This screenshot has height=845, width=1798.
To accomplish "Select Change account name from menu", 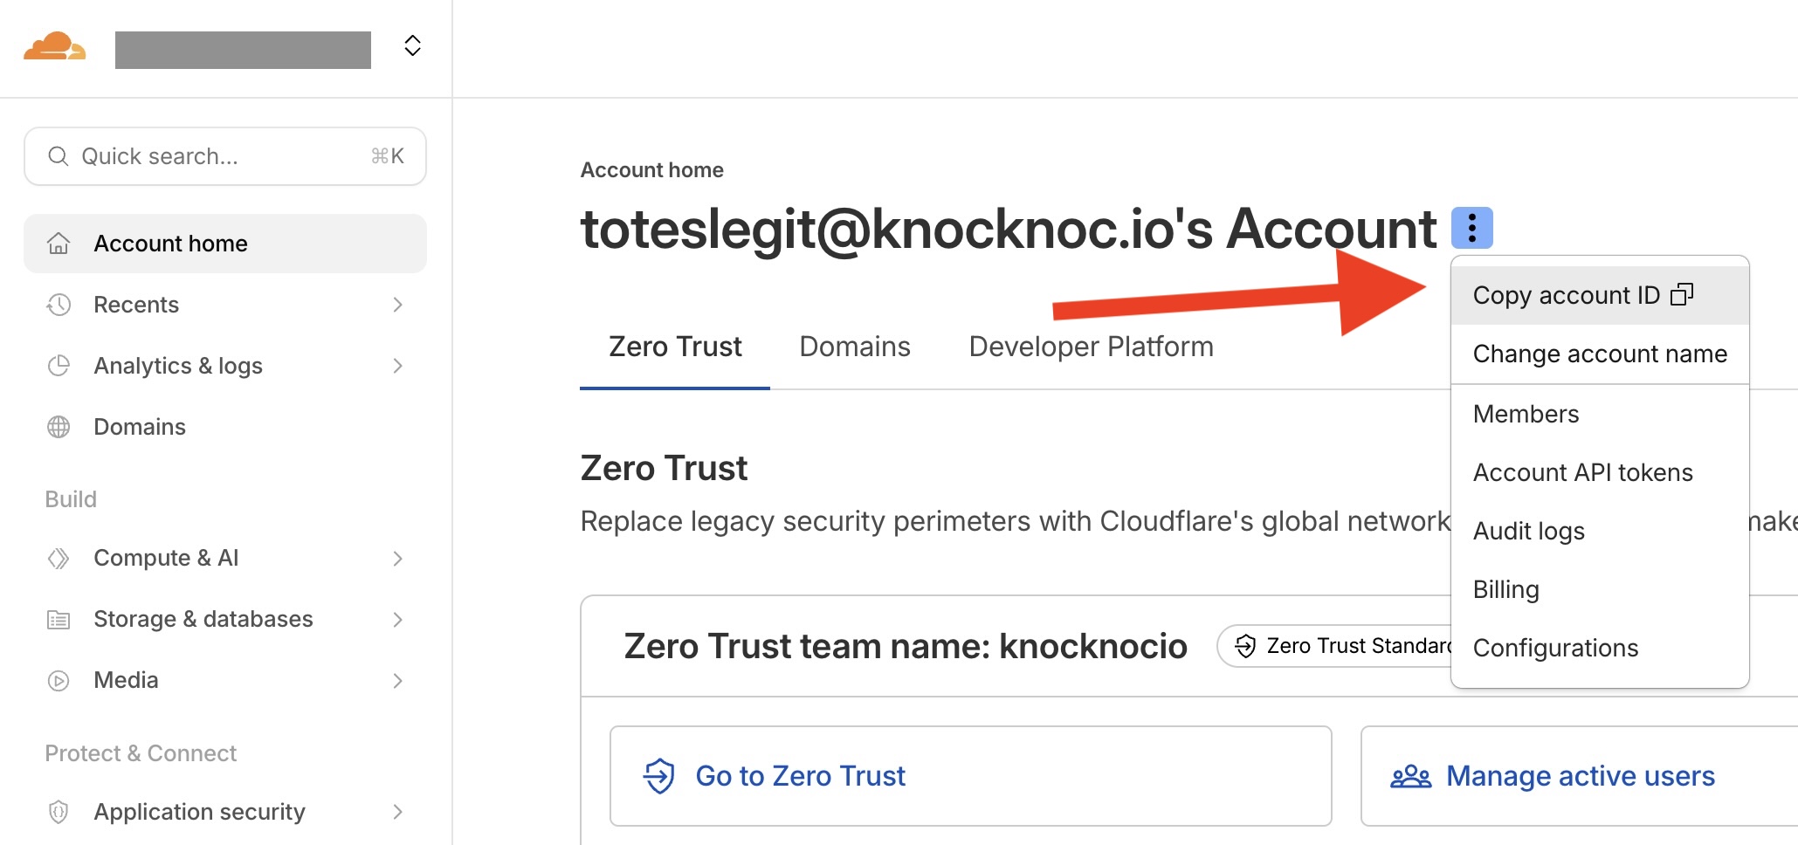I will coord(1599,354).
